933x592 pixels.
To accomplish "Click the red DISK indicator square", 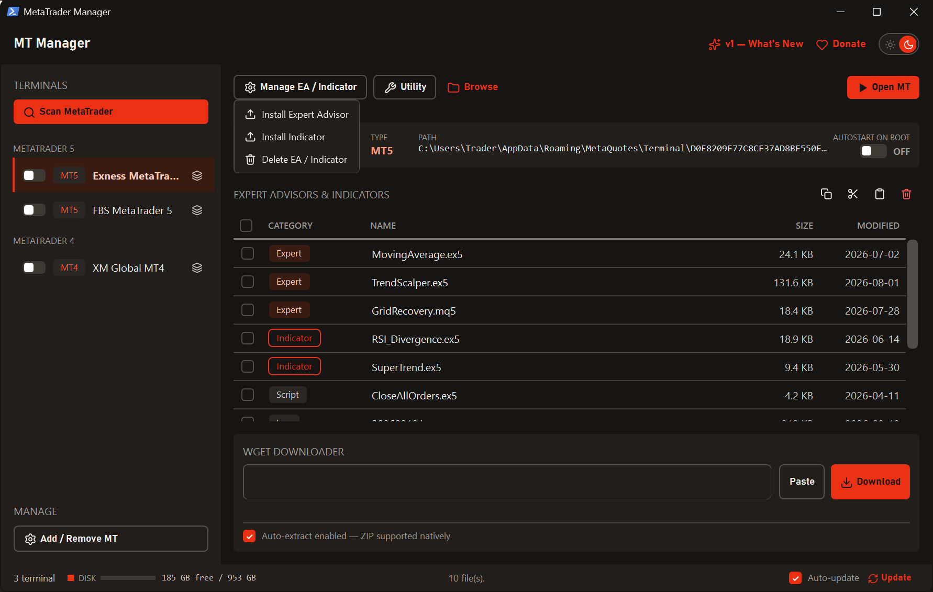I will (x=71, y=578).
